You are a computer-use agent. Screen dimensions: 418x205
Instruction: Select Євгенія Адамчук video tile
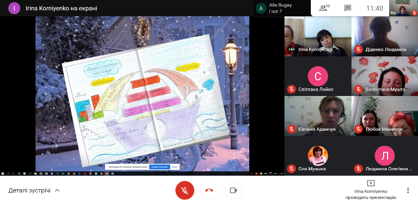[x=318, y=116]
